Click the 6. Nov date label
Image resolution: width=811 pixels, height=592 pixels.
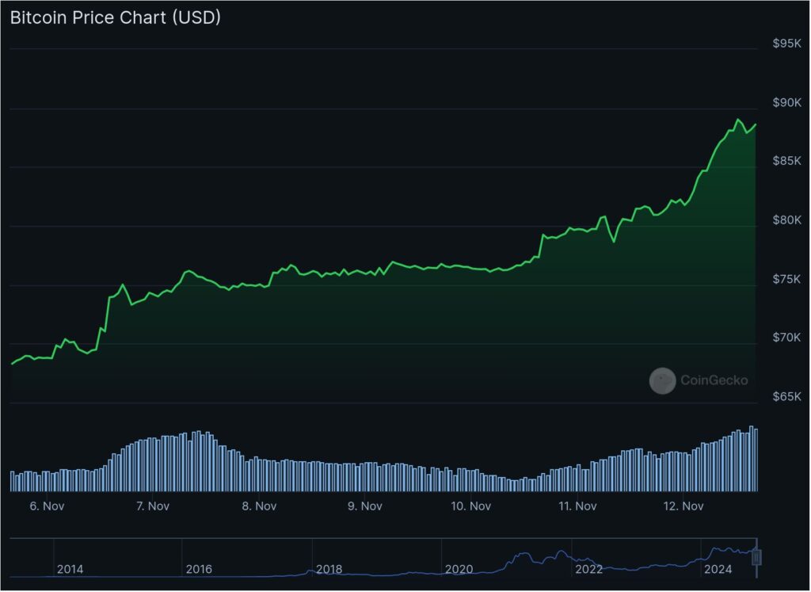[x=47, y=506]
